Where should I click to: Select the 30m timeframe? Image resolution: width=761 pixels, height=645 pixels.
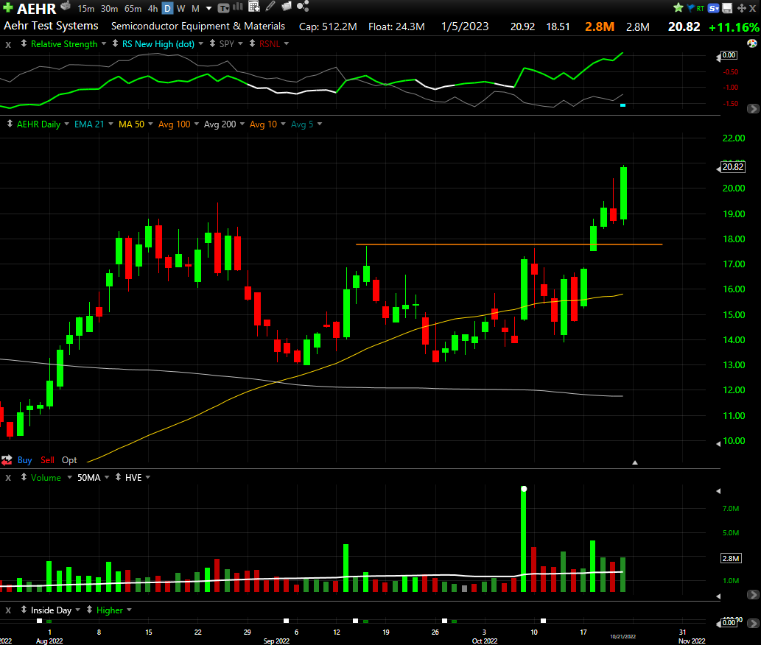tap(109, 9)
